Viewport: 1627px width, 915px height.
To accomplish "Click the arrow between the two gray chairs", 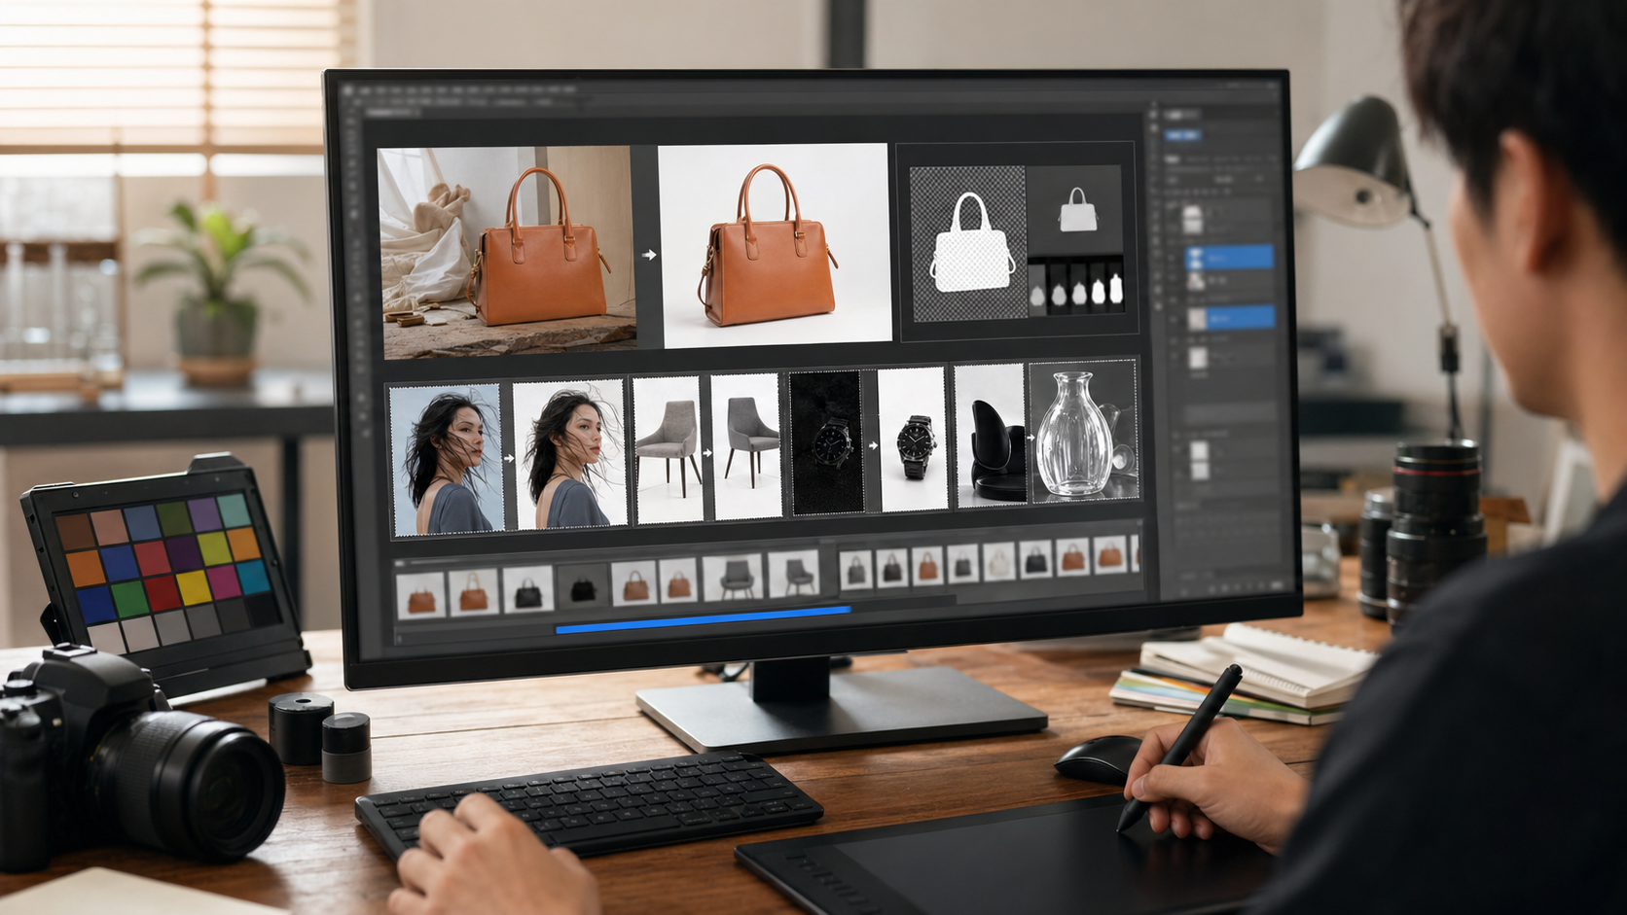I will click(706, 453).
